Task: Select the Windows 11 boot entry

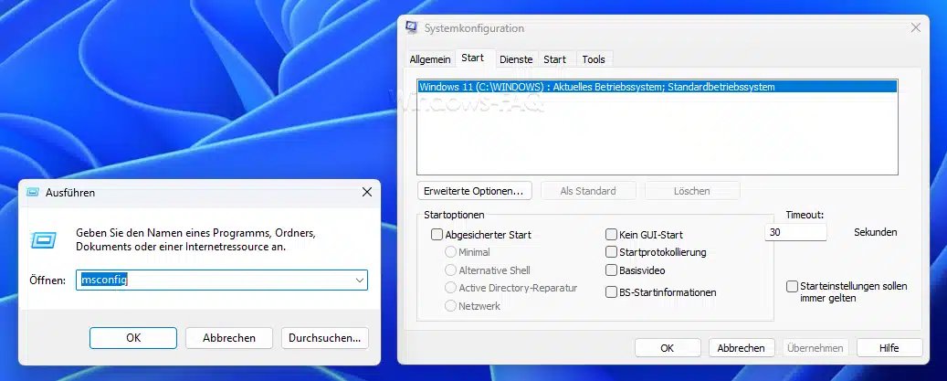Action: tap(658, 87)
